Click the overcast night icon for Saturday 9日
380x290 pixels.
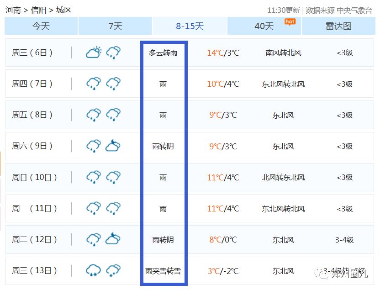coord(113,146)
